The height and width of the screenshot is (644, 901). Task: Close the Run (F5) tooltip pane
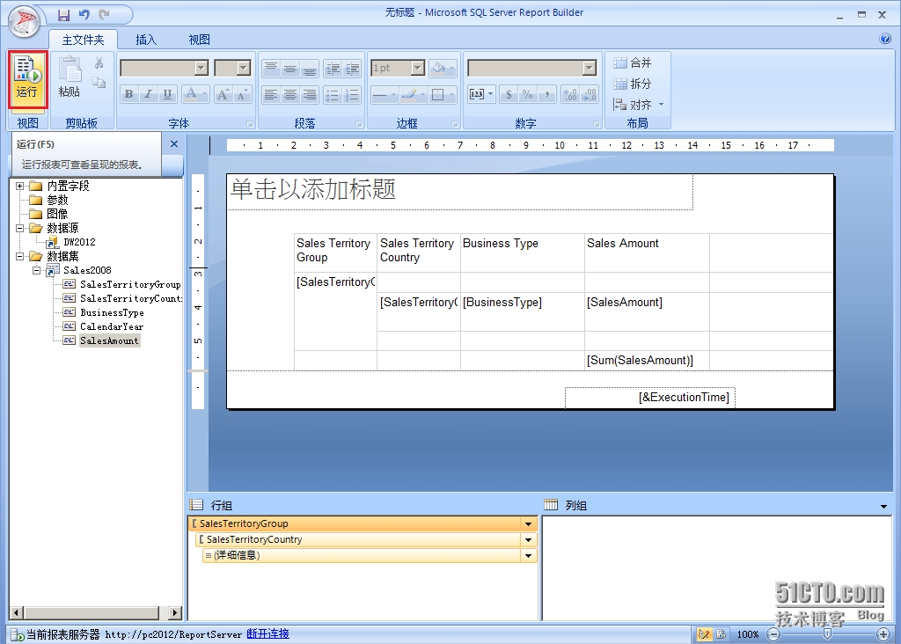coord(174,144)
